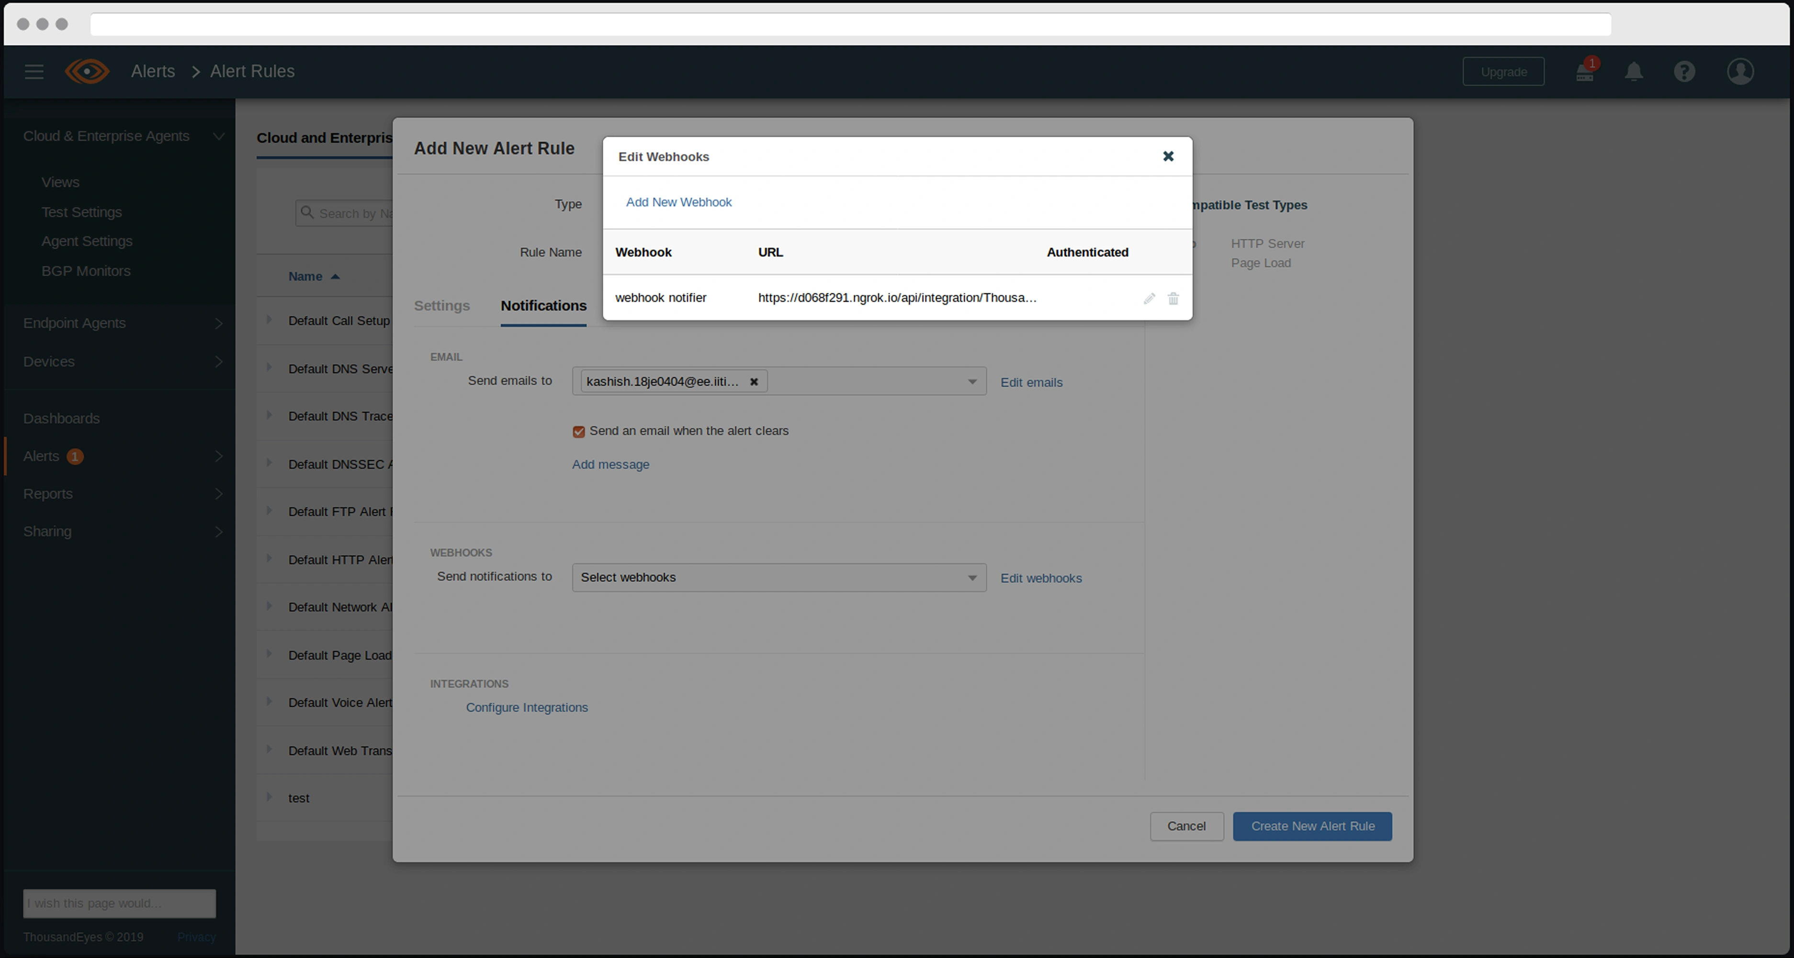1794x958 pixels.
Task: Click the ThousandEyes eye logo
Action: click(x=87, y=72)
